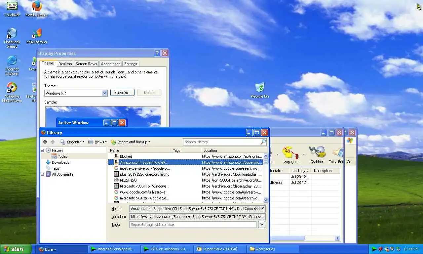Select All Bookmarks in the Library sidebar
Screen dimensions: 423x254
pyautogui.click(x=62, y=174)
